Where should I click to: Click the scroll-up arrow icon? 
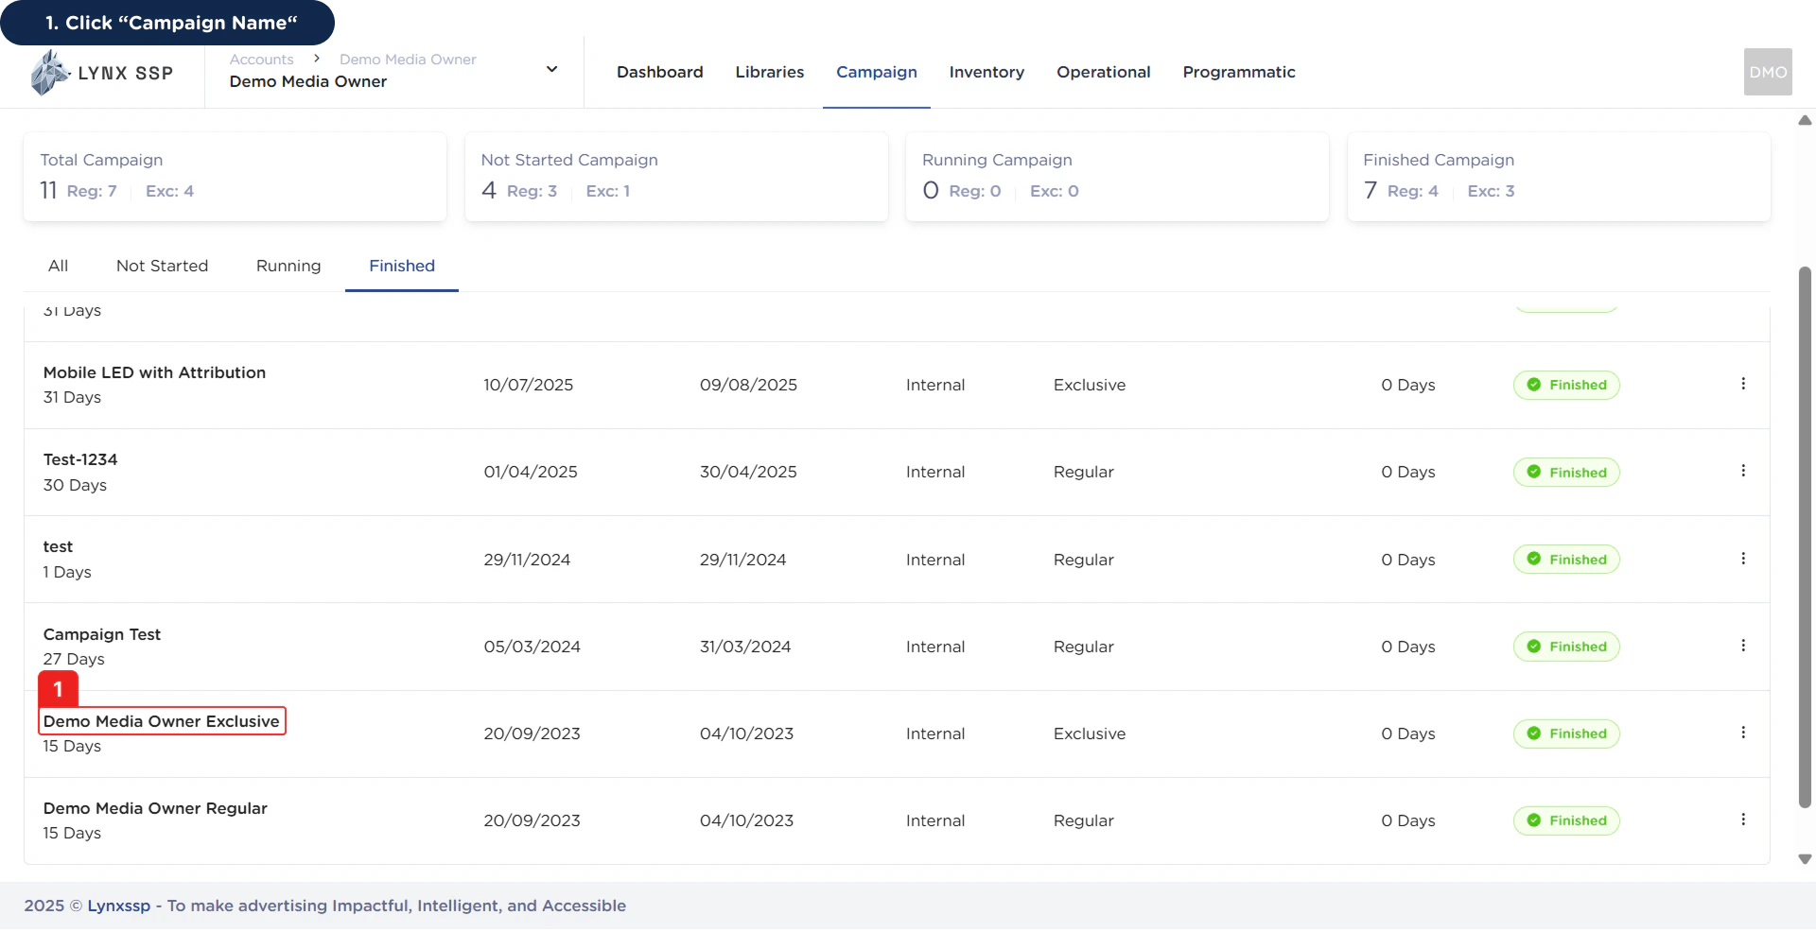point(1804,120)
